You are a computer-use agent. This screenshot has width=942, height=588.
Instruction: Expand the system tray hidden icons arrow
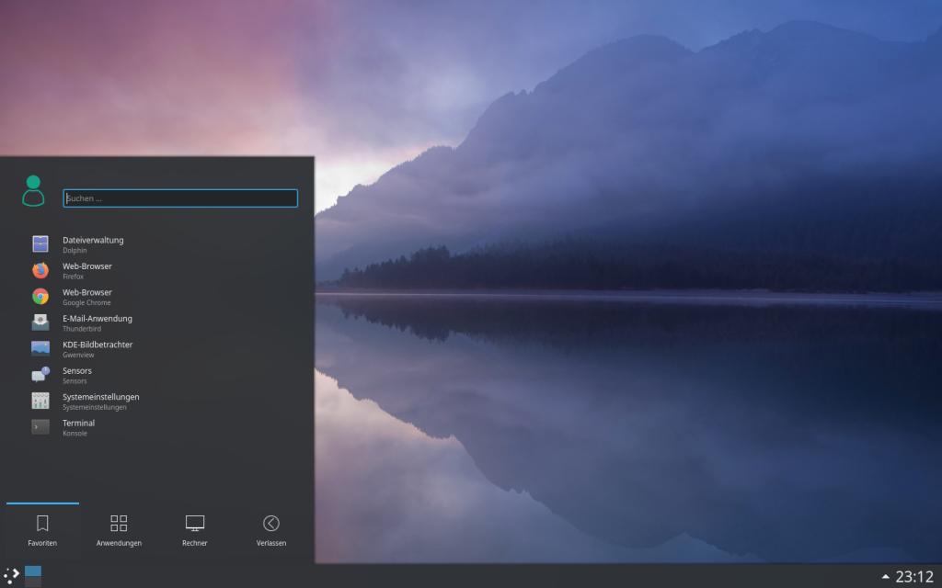pos(885,577)
